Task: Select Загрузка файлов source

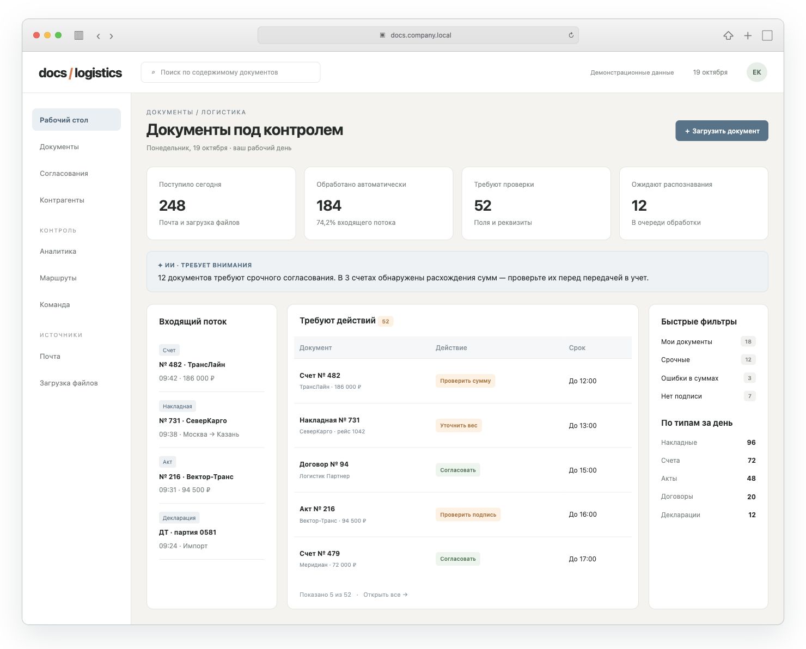Action: point(76,383)
